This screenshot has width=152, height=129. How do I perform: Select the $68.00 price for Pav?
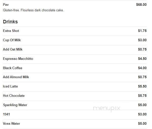pyautogui.click(x=141, y=5)
